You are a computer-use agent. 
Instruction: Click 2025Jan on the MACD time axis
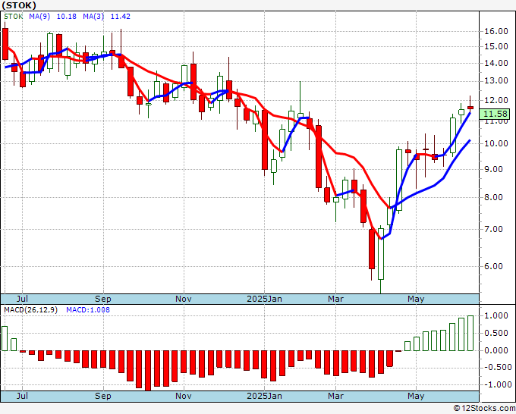pos(264,396)
